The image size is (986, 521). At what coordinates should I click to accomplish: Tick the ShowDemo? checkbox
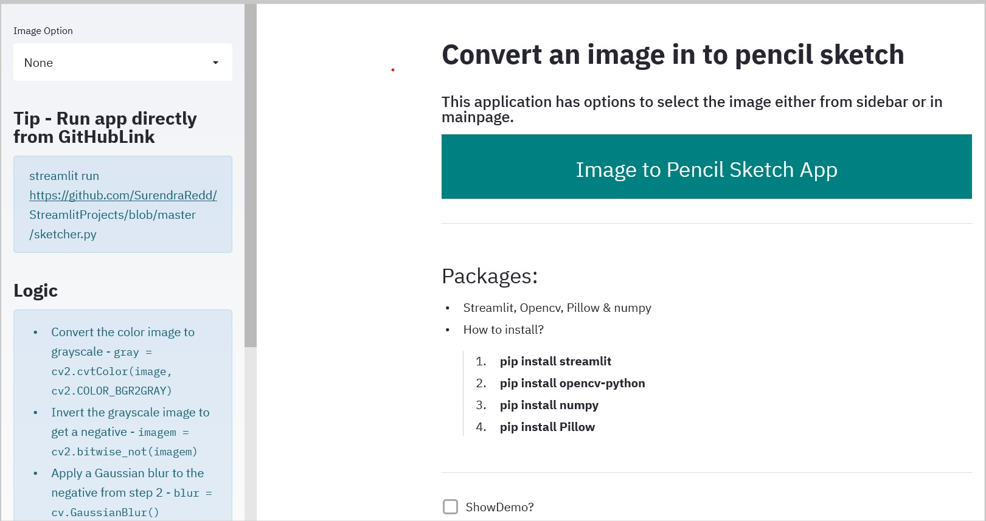(x=450, y=507)
